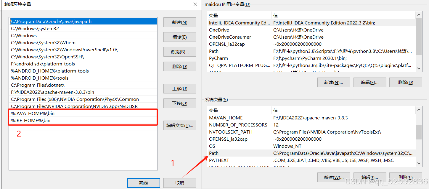429x189 pixels.
Task: Open 编辑文本(T)... text editor
Action: pos(179,125)
